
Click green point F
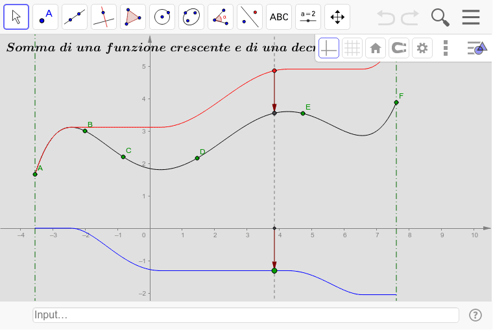[x=396, y=102]
